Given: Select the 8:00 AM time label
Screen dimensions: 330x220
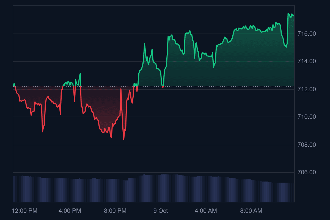Looking at the screenshot, I should pyautogui.click(x=251, y=211).
